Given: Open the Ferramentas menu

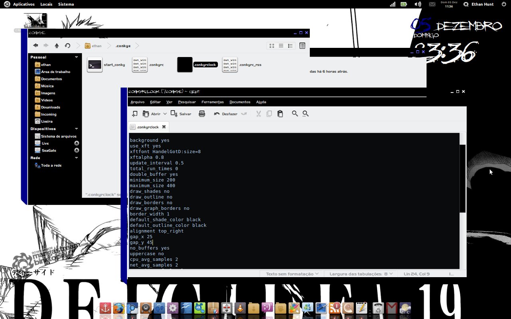Looking at the screenshot, I should pyautogui.click(x=212, y=102).
